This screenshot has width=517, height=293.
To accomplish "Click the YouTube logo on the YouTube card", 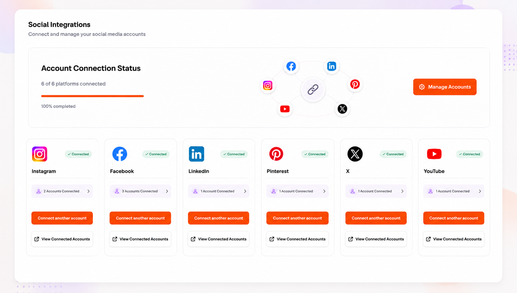I will [x=434, y=154].
